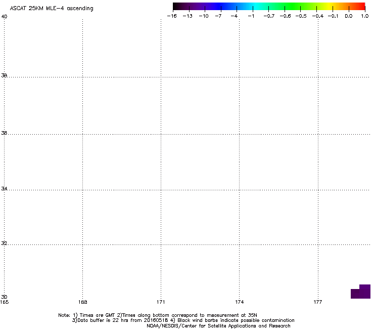Click the smaller darker purple data cell

tap(355, 294)
